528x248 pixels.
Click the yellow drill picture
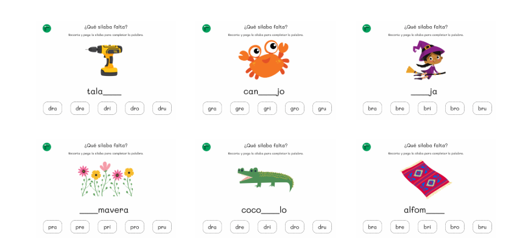point(104,60)
